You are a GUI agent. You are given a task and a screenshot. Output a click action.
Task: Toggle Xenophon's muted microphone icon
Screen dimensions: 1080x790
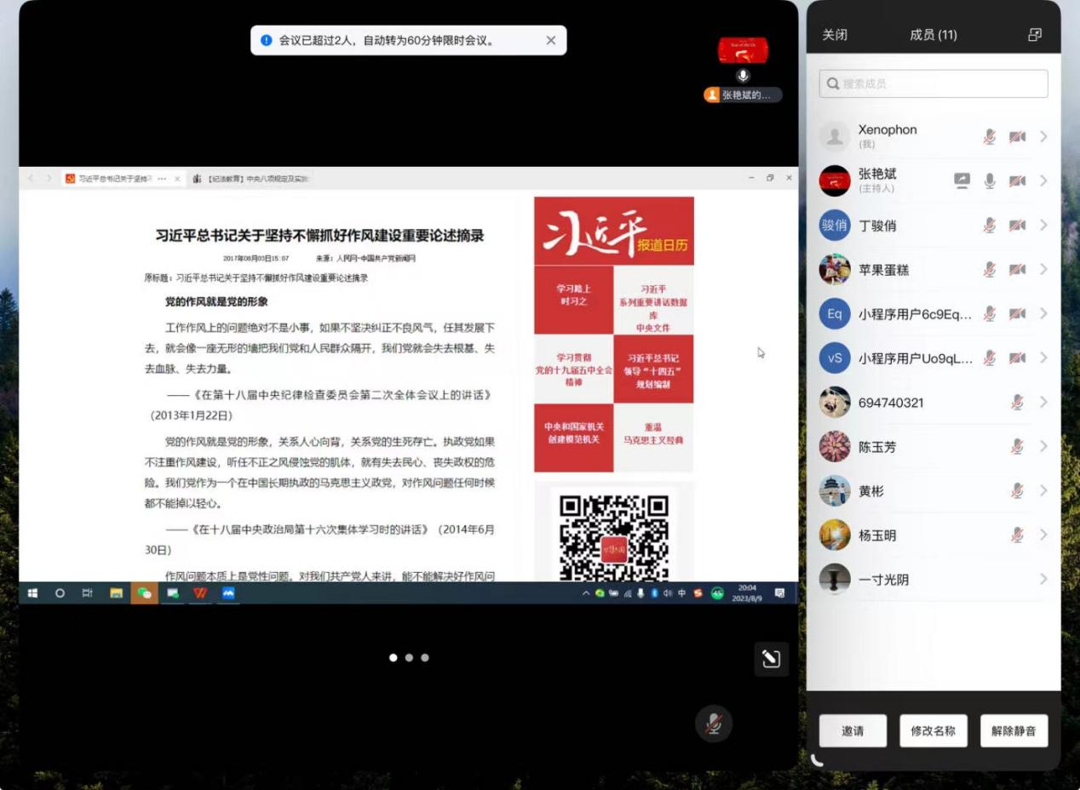(x=990, y=137)
